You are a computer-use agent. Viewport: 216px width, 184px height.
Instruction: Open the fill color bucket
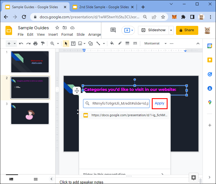112,43
